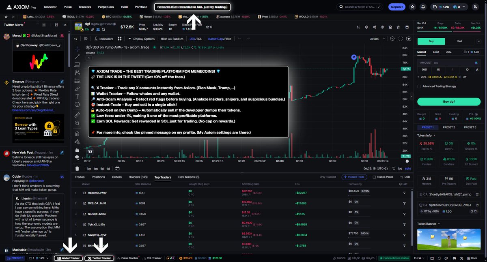Delete drawings with trash icon
Image resolution: width=487 pixels, height=262 pixels.
pyautogui.click(x=77, y=168)
